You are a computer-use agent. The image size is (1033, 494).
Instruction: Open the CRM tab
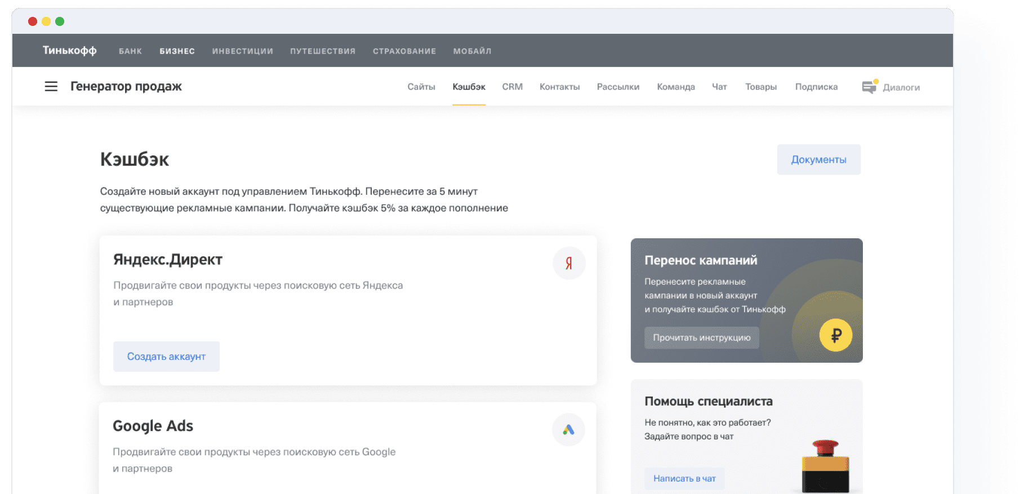[x=513, y=87]
